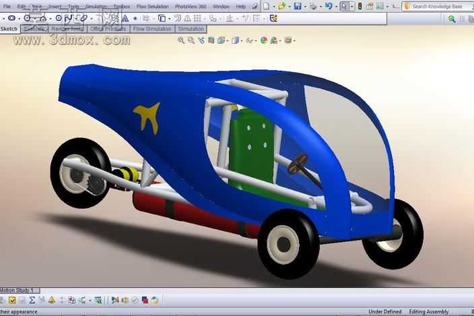This screenshot has height=316, width=474.
Task: Click the View Settings monitor icon
Action: 288,40
